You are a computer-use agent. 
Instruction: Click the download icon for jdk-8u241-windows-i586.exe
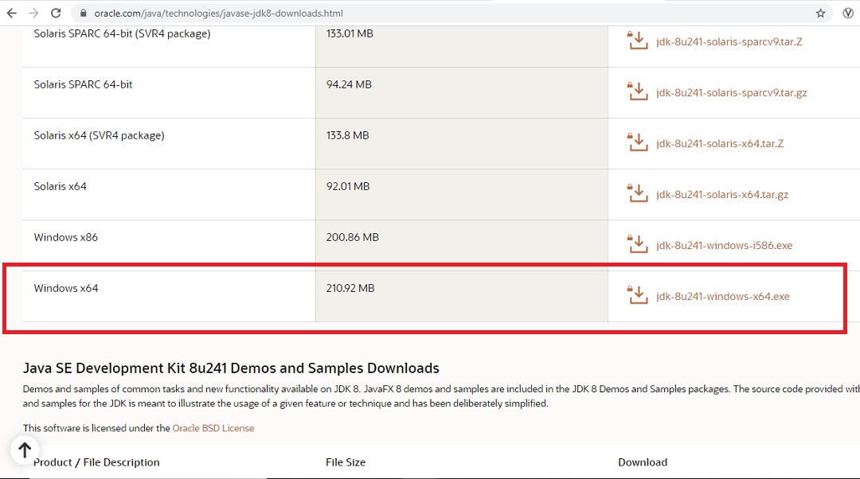coord(637,243)
